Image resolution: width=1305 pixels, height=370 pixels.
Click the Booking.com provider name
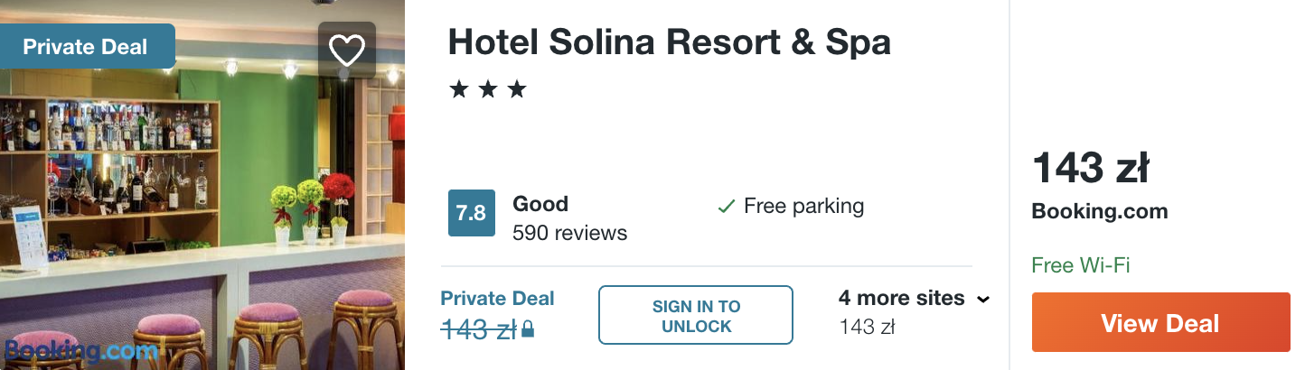point(1100,212)
